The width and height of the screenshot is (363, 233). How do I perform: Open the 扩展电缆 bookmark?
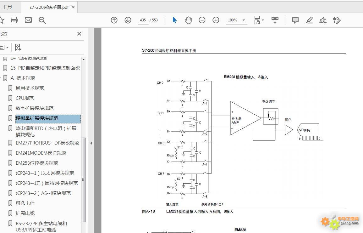point(25,213)
